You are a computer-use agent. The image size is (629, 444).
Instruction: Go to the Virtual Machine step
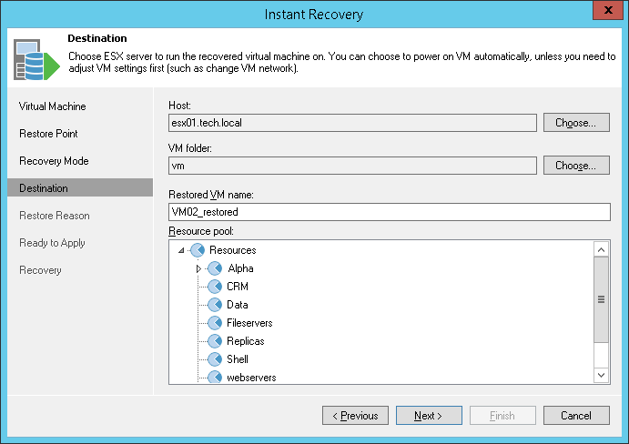click(52, 106)
